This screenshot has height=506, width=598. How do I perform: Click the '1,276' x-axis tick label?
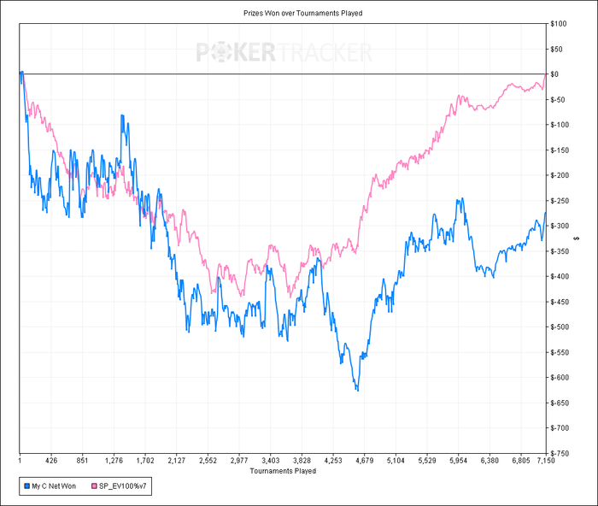[x=114, y=461]
